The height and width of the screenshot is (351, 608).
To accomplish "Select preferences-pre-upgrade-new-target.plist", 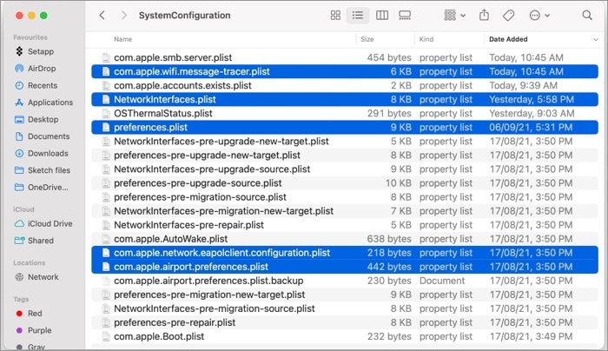I will tap(345, 156).
